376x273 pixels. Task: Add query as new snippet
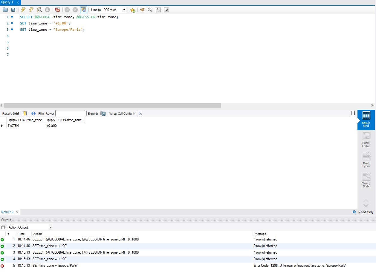[132, 10]
